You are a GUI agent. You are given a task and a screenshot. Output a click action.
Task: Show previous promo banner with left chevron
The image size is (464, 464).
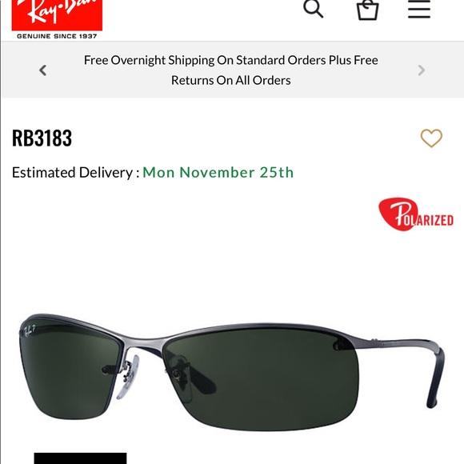[x=43, y=70]
